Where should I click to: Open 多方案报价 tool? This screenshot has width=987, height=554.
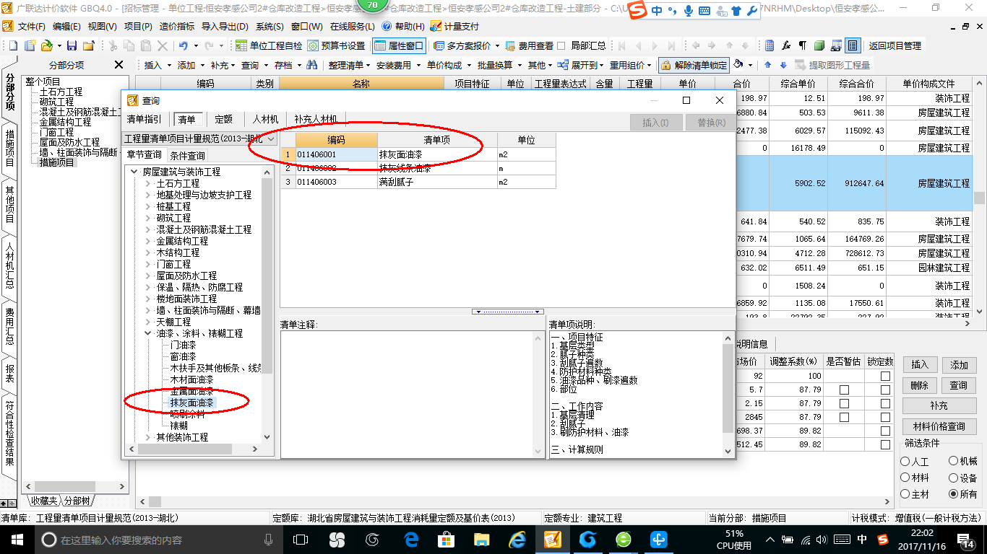(467, 45)
